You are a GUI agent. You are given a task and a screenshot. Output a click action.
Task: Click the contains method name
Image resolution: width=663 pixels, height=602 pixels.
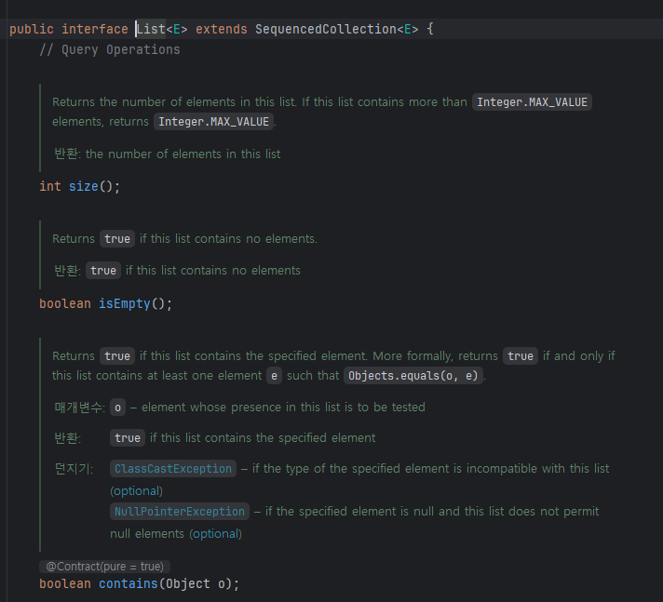tap(129, 583)
